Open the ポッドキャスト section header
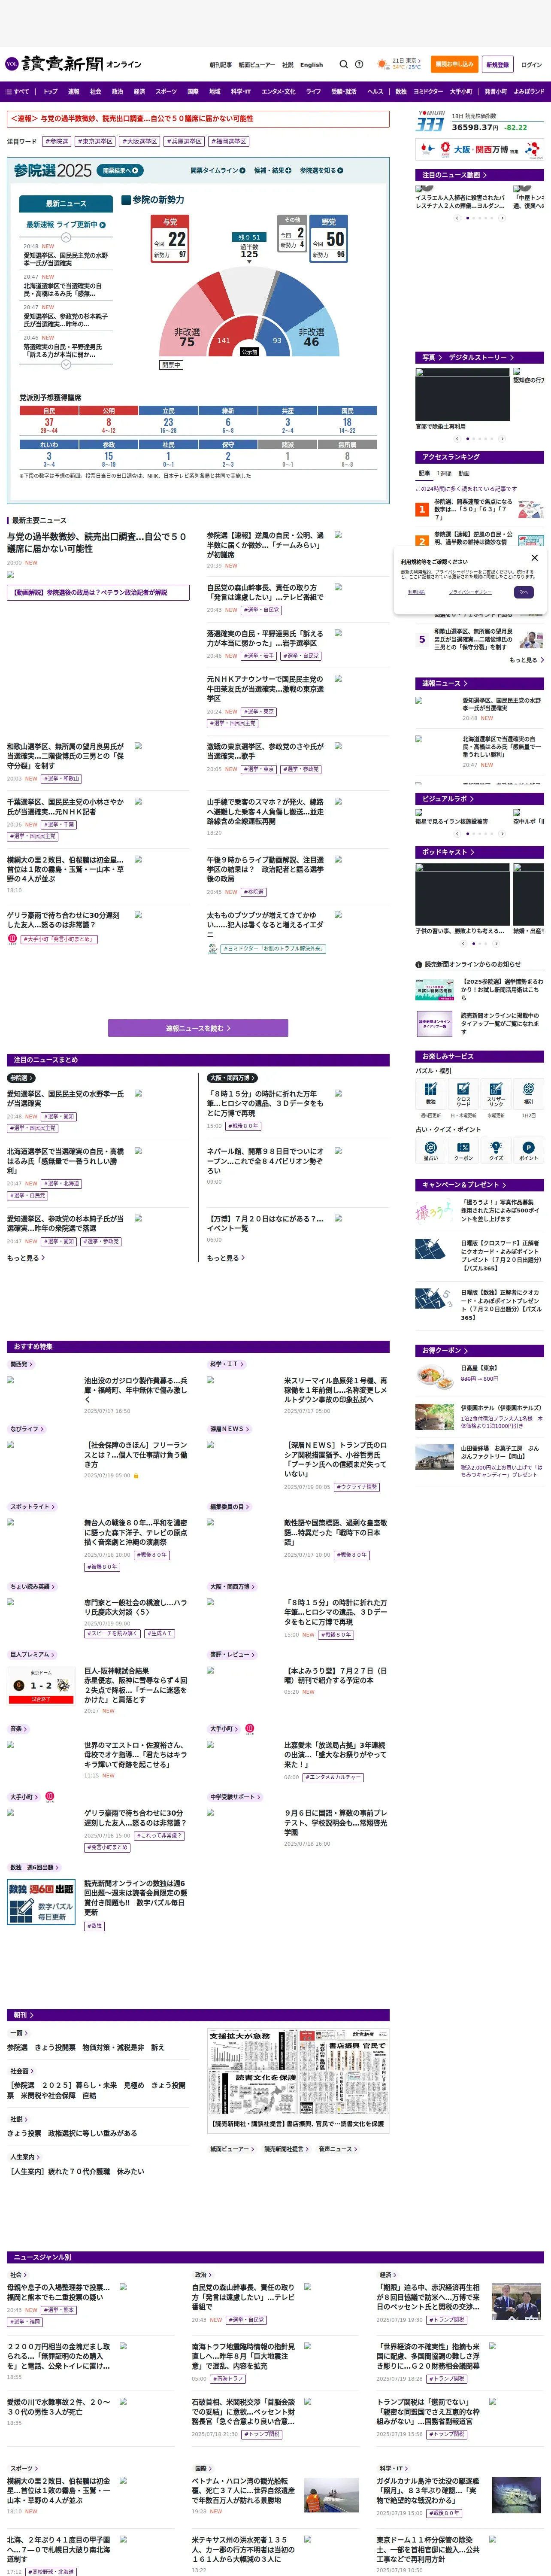 (x=480, y=852)
